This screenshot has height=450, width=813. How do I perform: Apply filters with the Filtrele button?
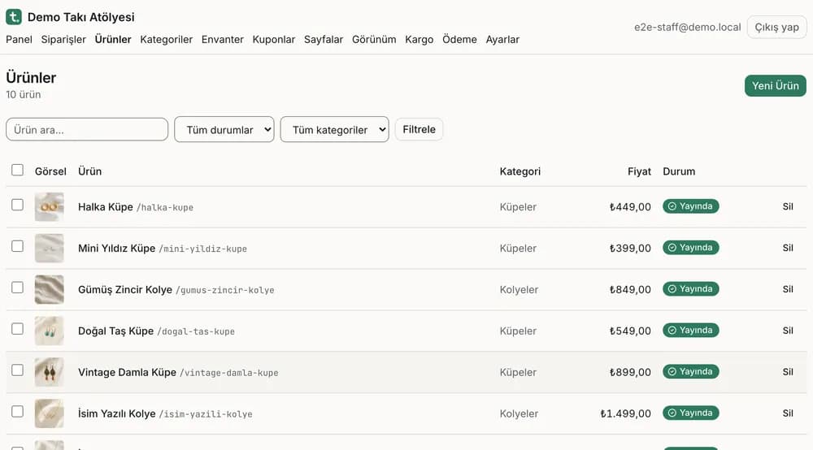pyautogui.click(x=419, y=129)
